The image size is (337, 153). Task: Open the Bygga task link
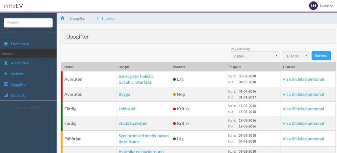click(x=124, y=94)
